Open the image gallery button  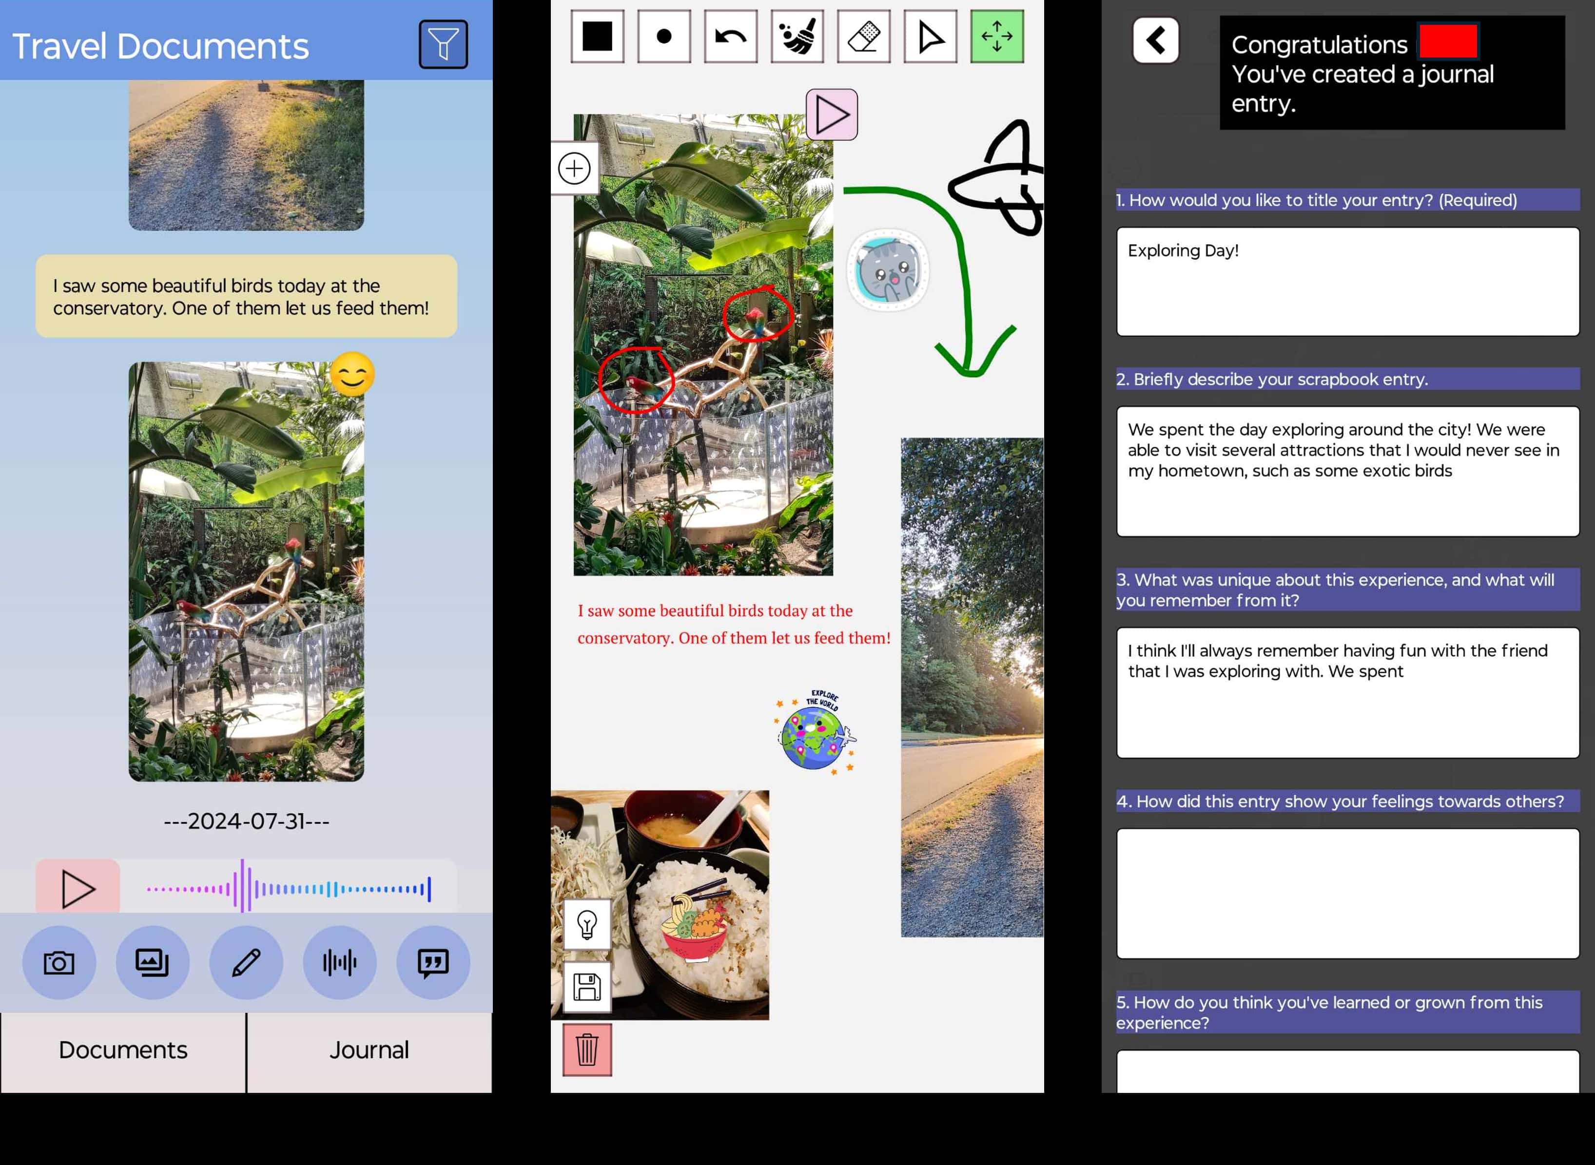153,962
